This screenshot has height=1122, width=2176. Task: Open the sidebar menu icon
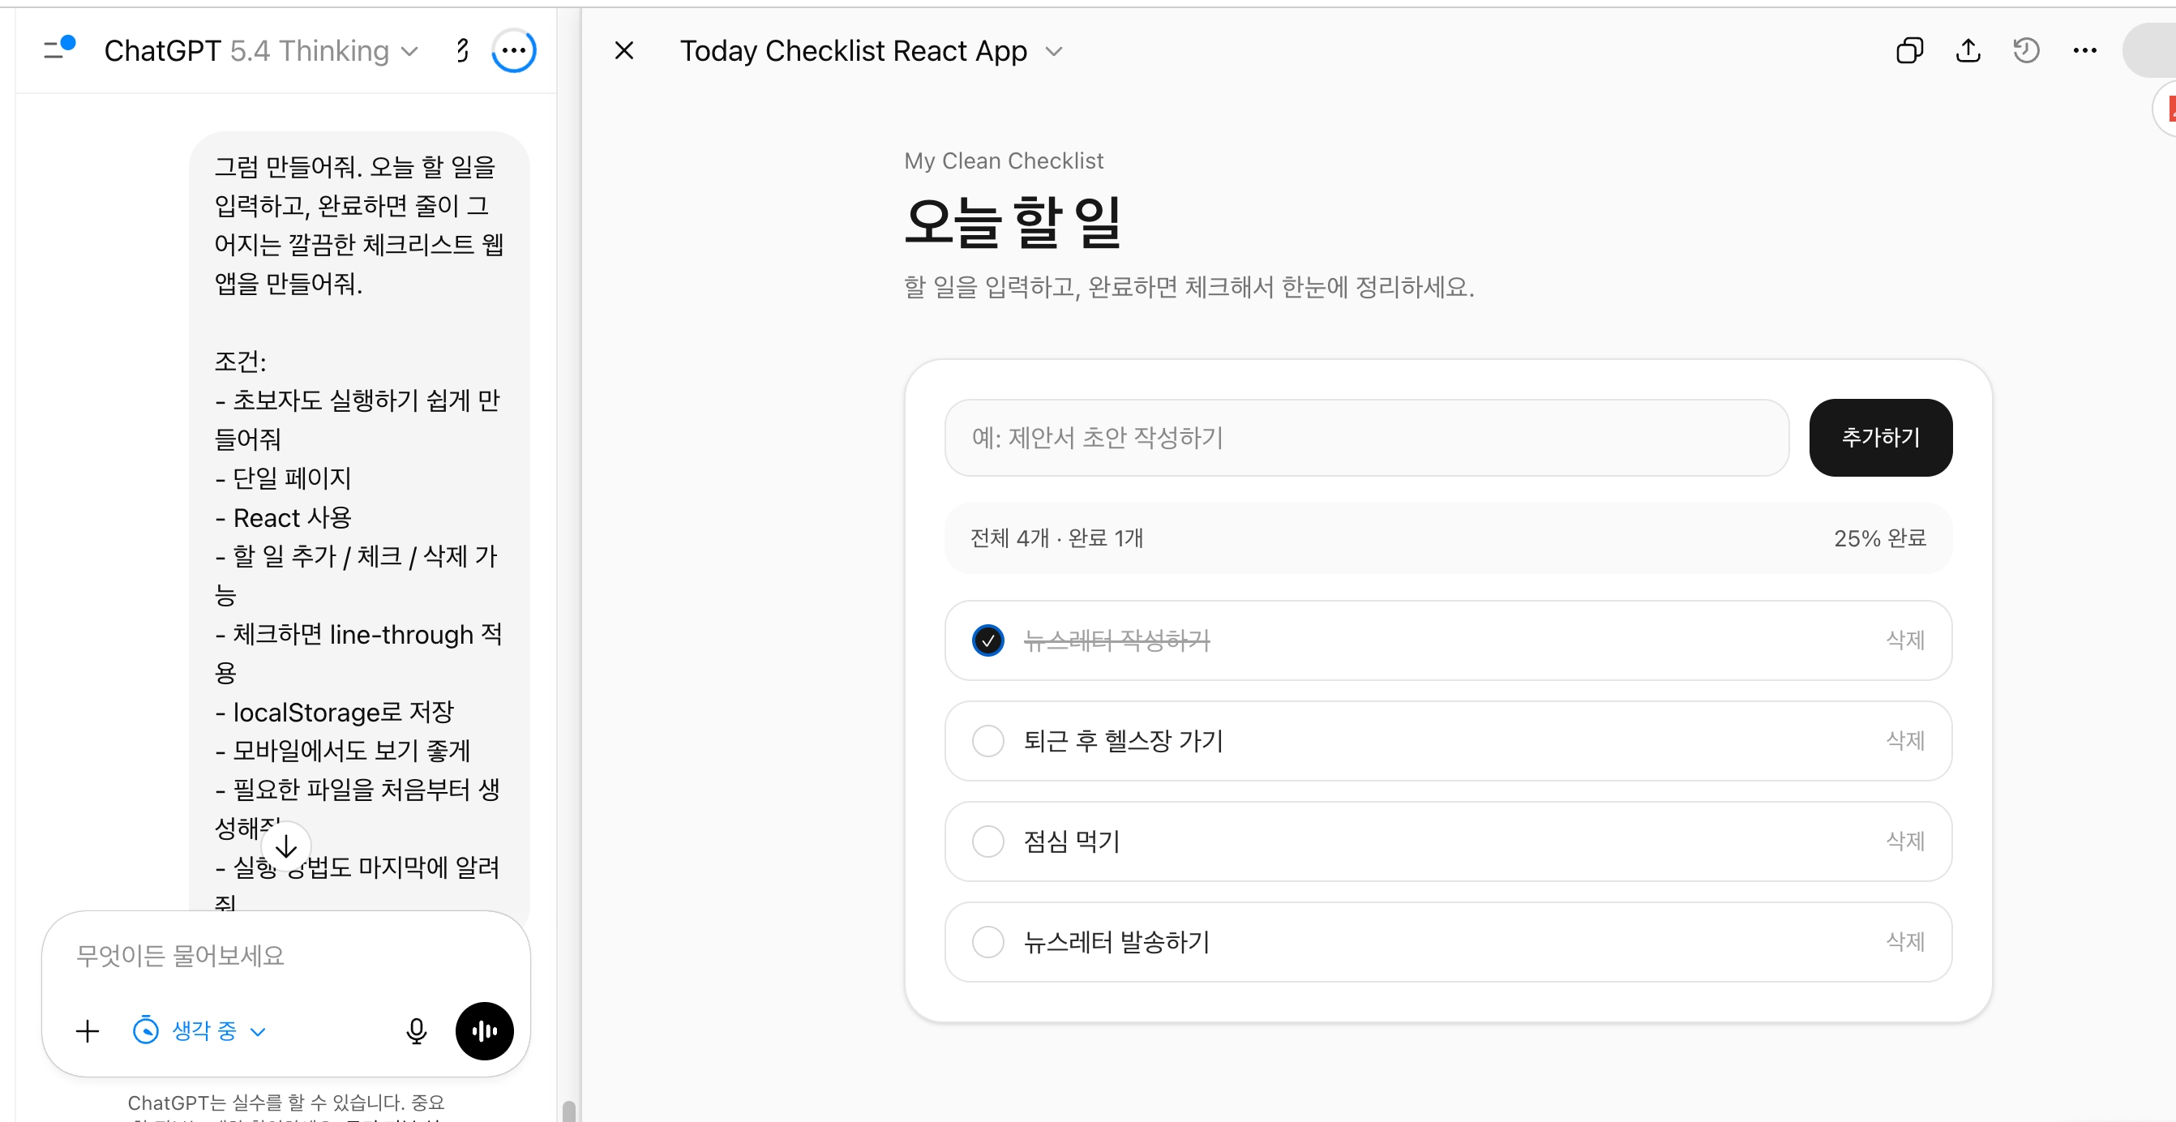(58, 48)
